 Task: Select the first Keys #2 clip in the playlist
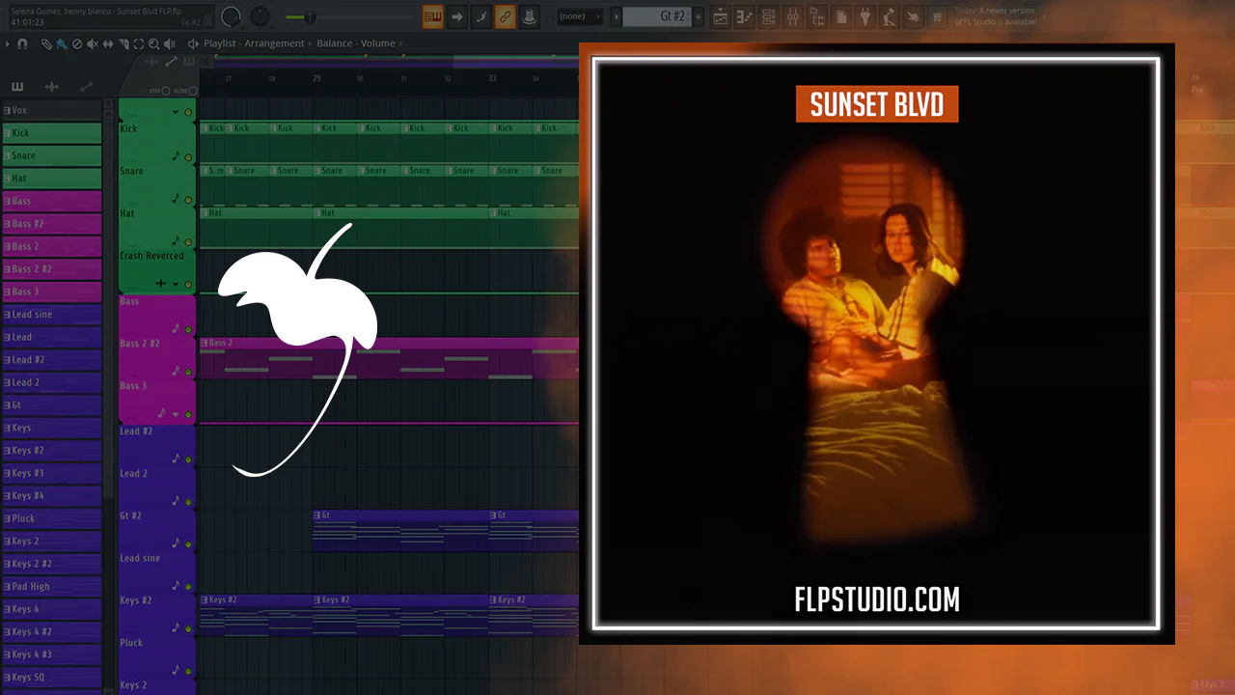pyautogui.click(x=256, y=615)
